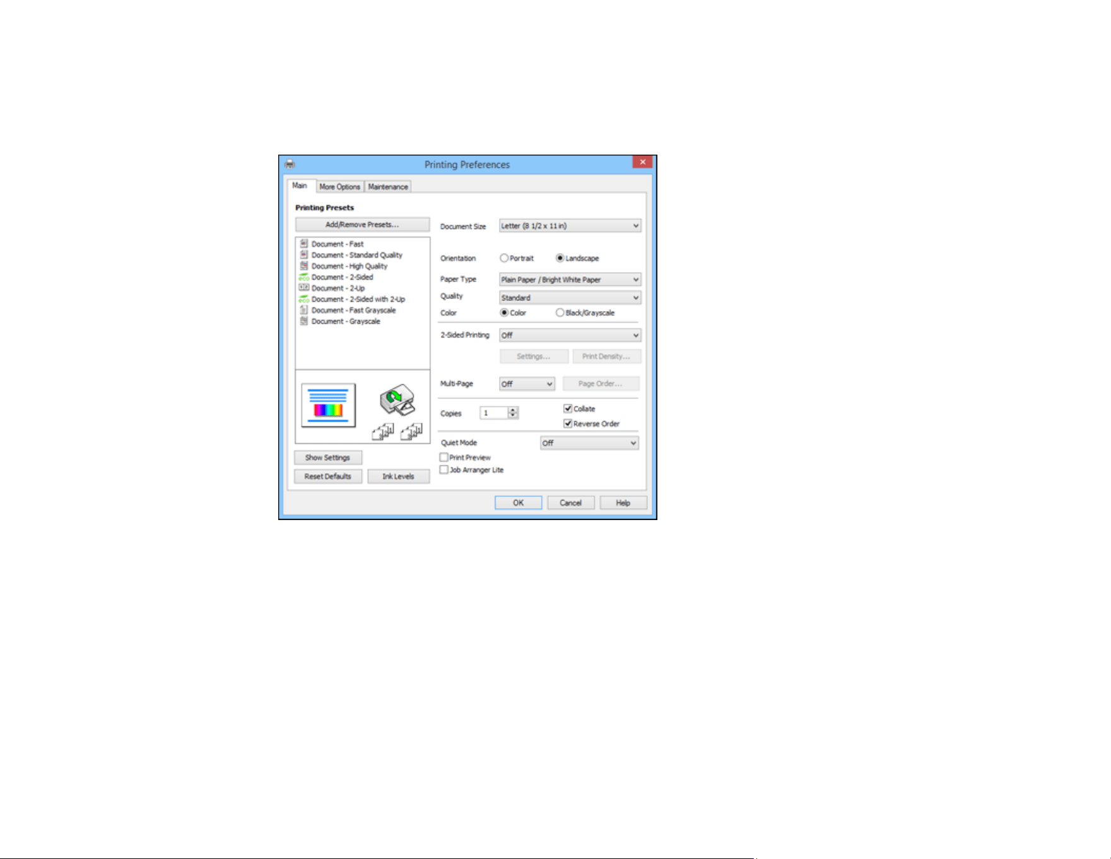
Task: Select the 'Document - Grayscale' preset text
Action: (346, 321)
